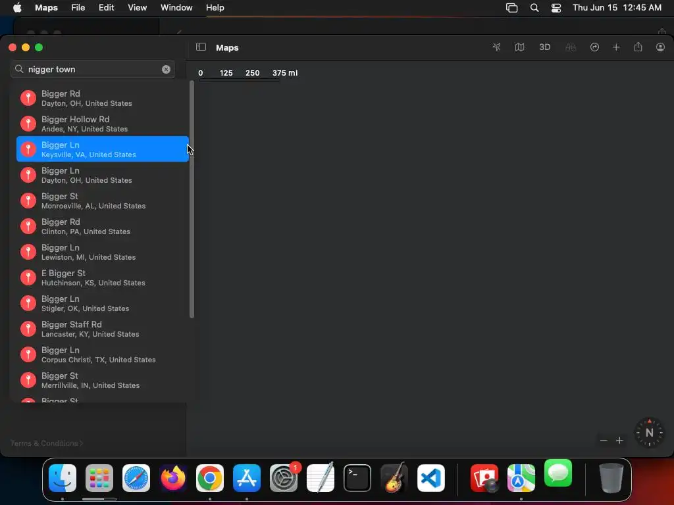This screenshot has width=674, height=505.
Task: Open the File menu
Action: 78,7
